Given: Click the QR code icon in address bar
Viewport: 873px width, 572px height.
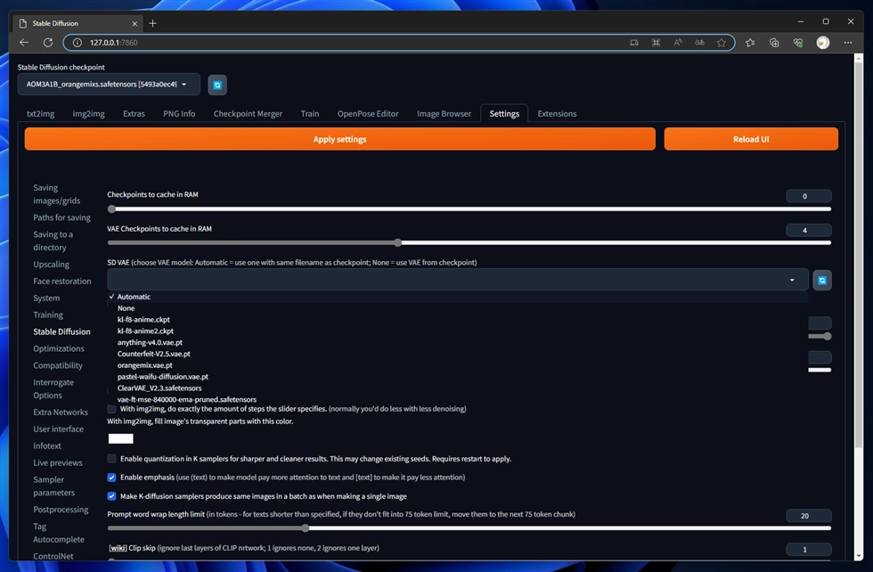Looking at the screenshot, I should click(x=656, y=43).
